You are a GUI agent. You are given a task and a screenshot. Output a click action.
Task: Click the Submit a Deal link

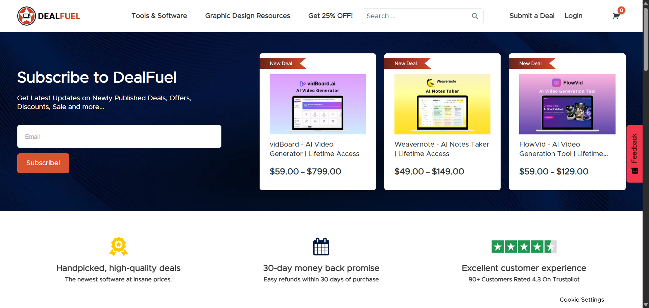[532, 16]
